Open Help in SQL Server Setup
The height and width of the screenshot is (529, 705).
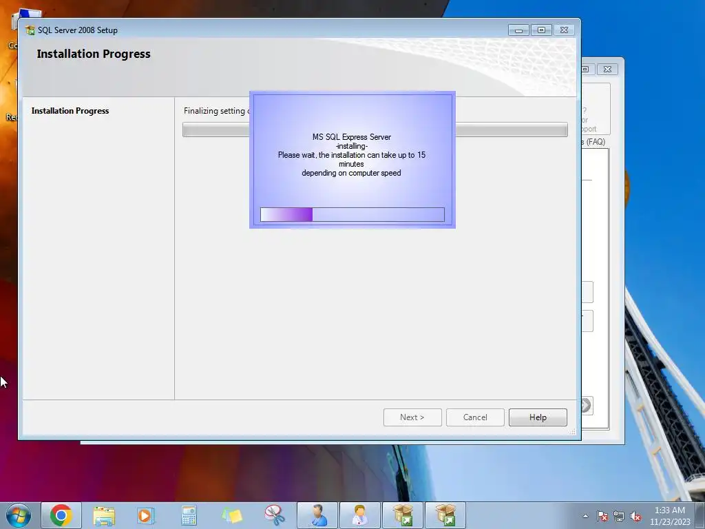click(538, 417)
